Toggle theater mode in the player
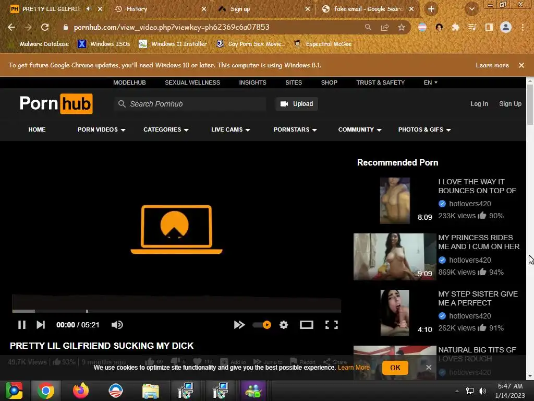The image size is (534, 401). pyautogui.click(x=307, y=325)
